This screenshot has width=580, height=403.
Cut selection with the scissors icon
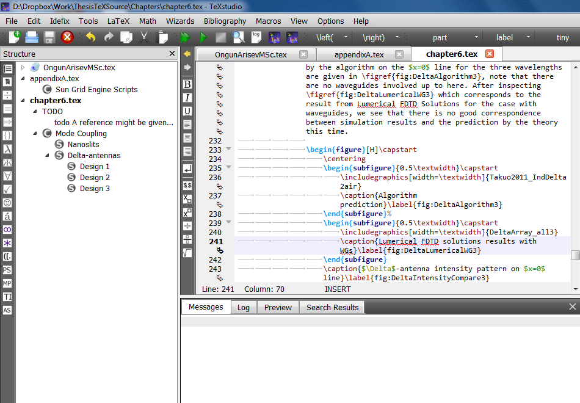click(x=144, y=37)
